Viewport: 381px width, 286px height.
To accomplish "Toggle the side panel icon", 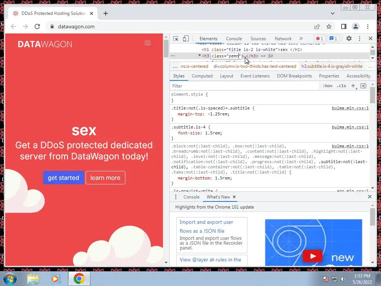I will tap(343, 26).
